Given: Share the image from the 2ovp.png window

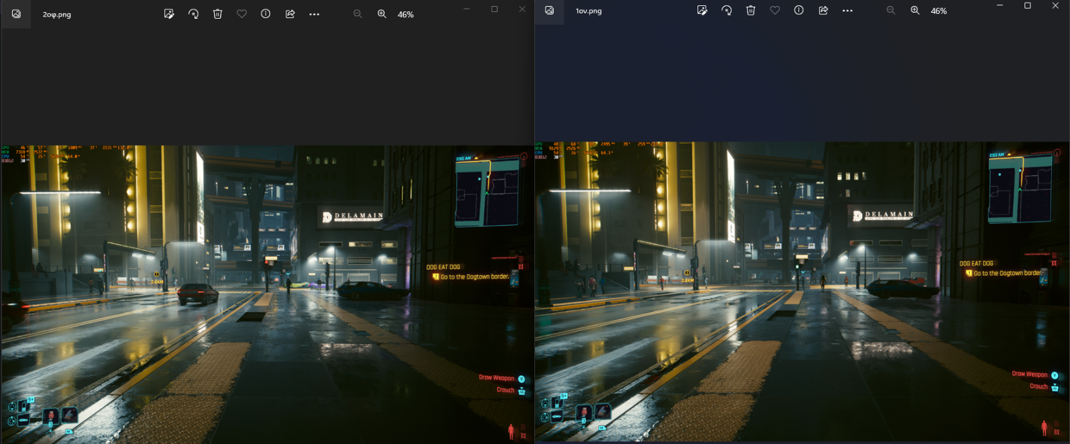Looking at the screenshot, I should pos(290,14).
